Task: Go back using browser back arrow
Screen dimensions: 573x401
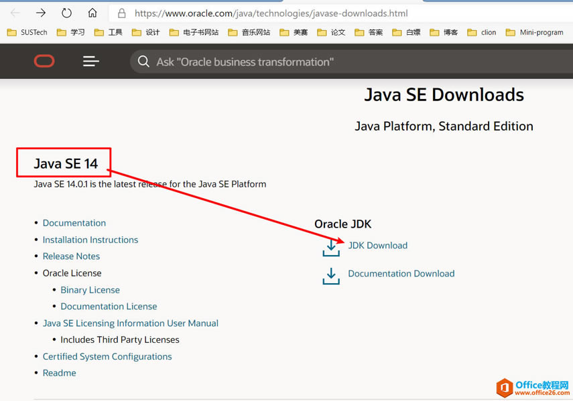Action: (x=15, y=13)
